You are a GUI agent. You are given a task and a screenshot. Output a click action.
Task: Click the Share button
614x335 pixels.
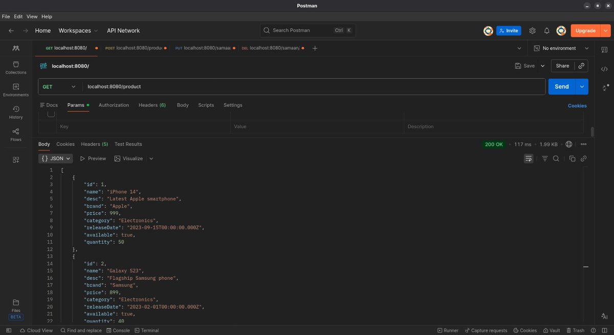pos(562,66)
